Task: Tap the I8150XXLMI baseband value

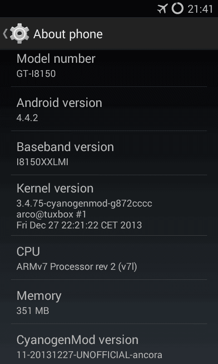Action: [42, 162]
